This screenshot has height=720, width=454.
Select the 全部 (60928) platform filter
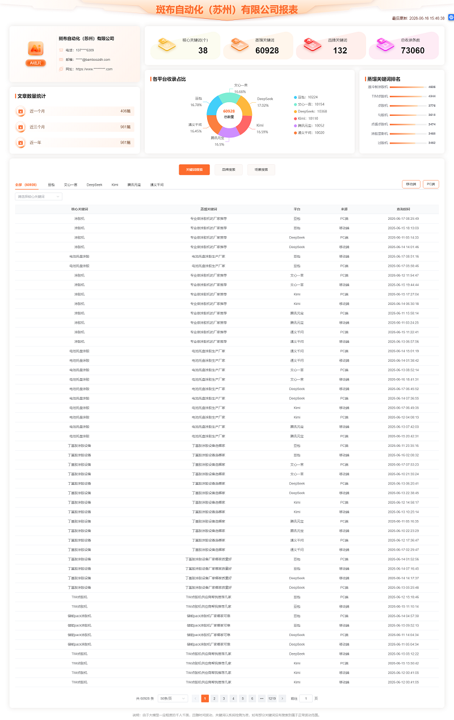click(x=26, y=185)
